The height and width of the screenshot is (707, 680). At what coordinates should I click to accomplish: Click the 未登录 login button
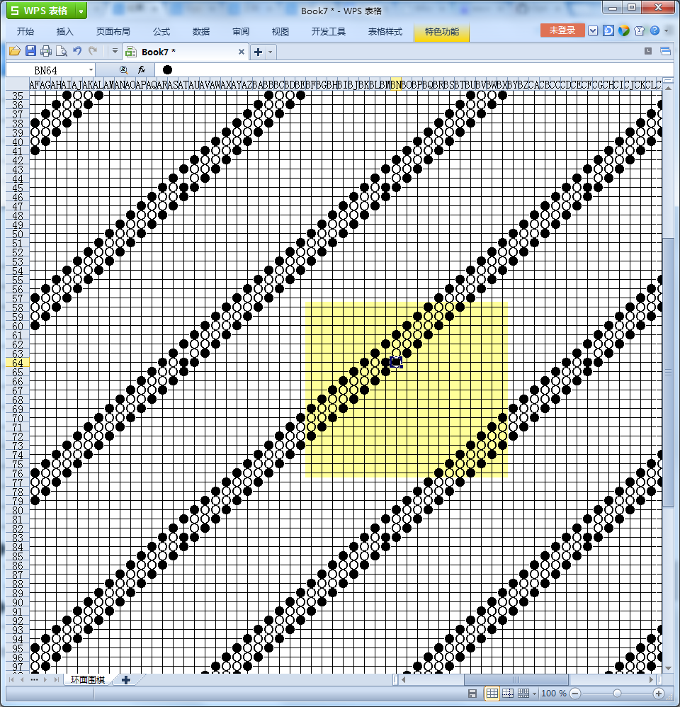562,31
